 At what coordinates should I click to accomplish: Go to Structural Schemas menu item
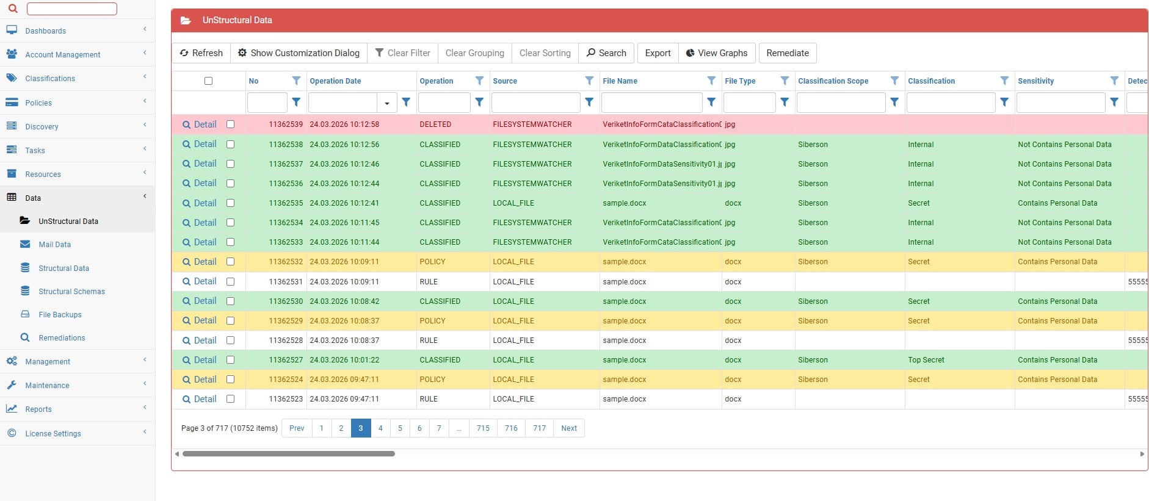(x=71, y=291)
